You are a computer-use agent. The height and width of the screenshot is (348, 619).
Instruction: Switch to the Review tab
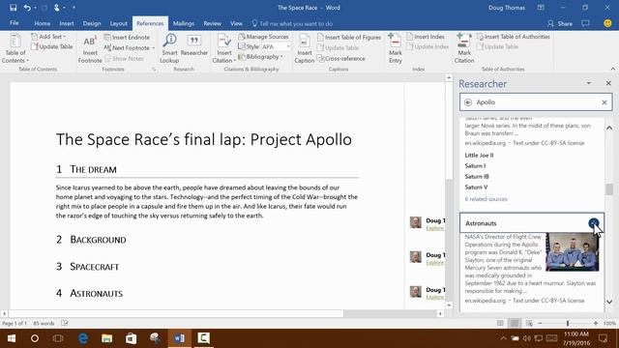213,23
